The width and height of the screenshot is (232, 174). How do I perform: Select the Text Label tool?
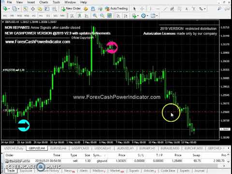194,9
